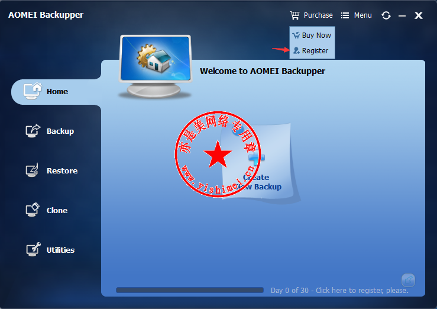This screenshot has width=437, height=309.
Task: Open the Restore section
Action: 51,170
